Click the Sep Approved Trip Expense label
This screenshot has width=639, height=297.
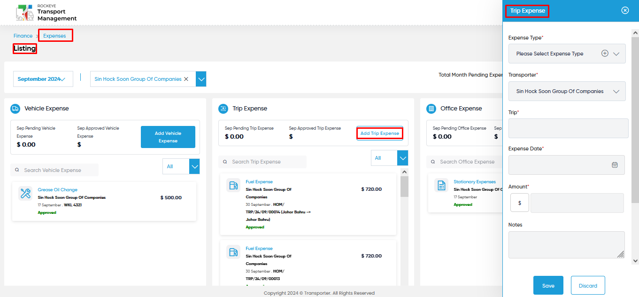click(x=315, y=128)
